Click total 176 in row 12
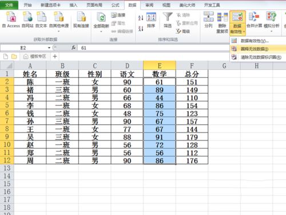 pos(192,161)
